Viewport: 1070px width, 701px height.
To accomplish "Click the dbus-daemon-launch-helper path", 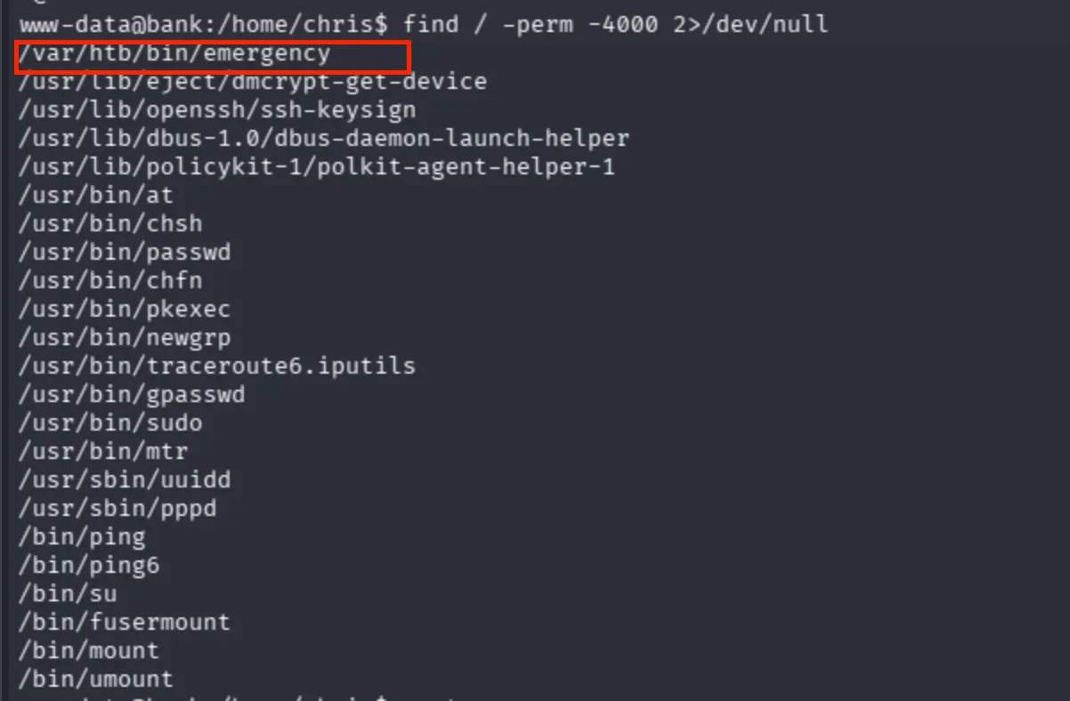I will (x=324, y=139).
